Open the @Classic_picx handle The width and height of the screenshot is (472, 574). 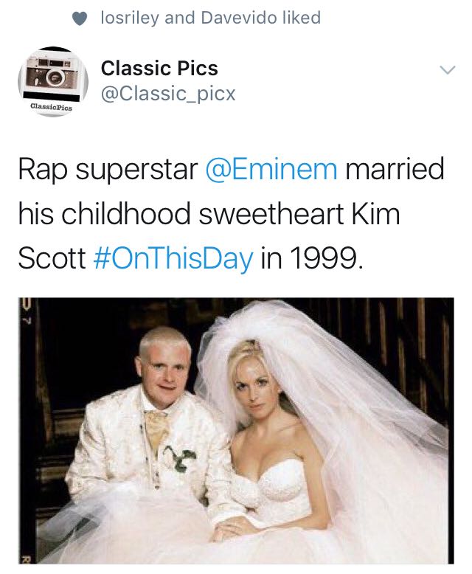168,94
